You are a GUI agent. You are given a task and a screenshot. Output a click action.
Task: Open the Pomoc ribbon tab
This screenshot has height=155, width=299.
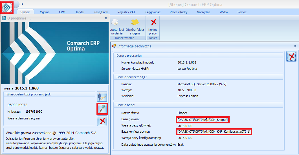(x=242, y=12)
